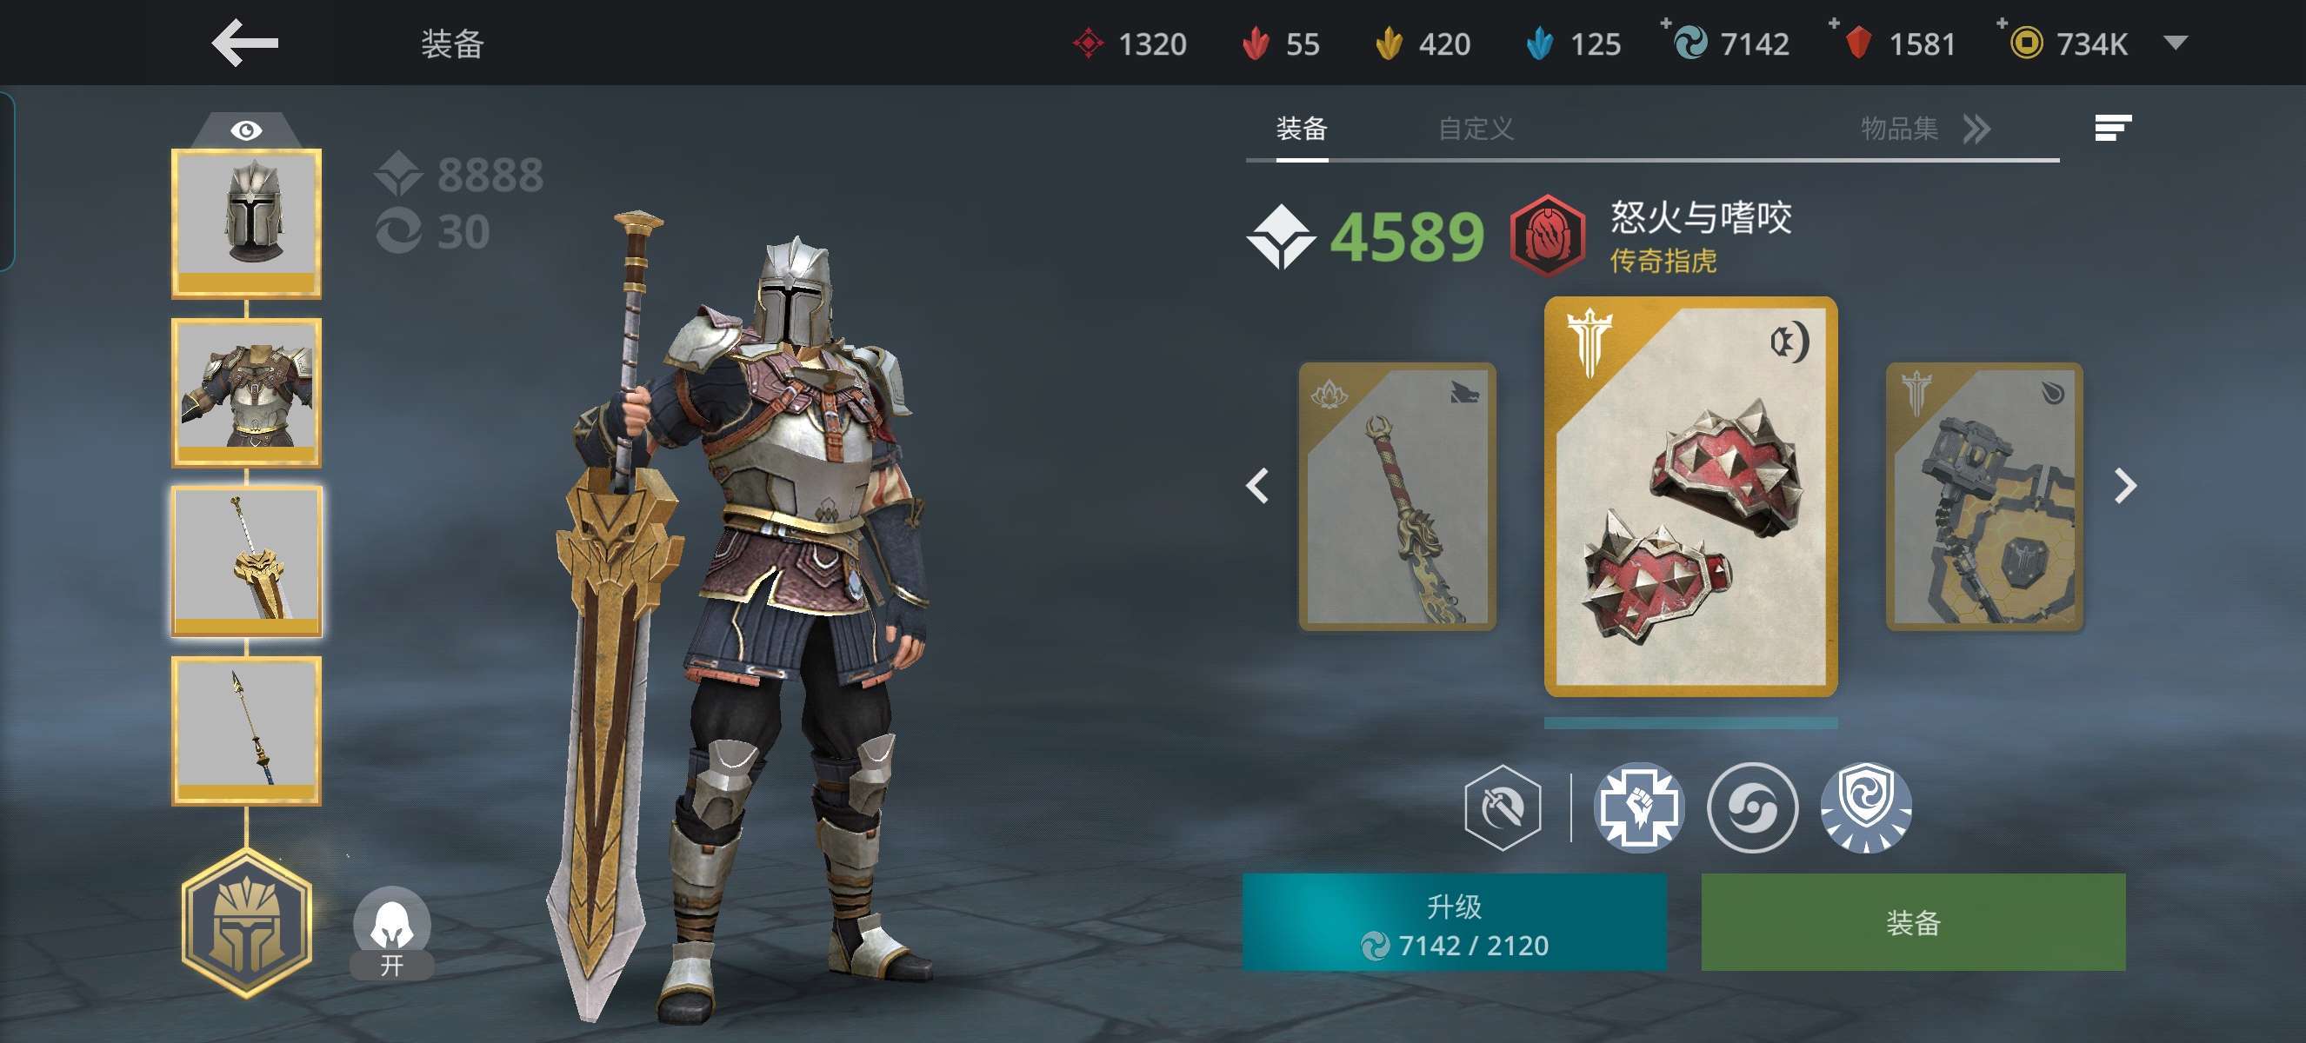Screen dimensions: 2306x1043
Task: Open the hexagon crossed-out ability slot
Action: tap(1503, 807)
